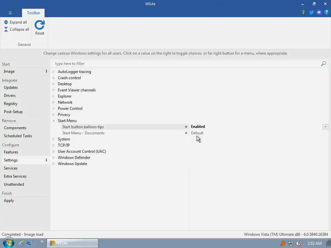The height and width of the screenshot is (248, 331).
Task: Expand the Explorer node
Action: [53, 96]
